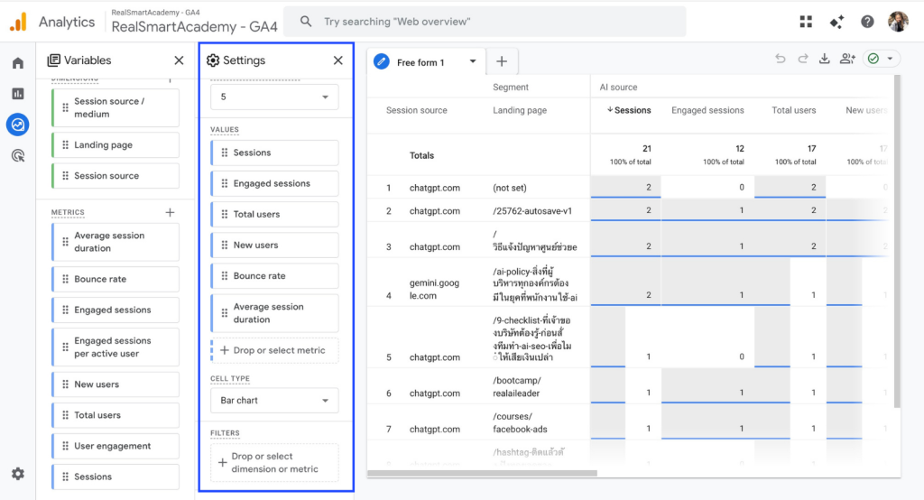
Task: Open the help question mark icon
Action: (867, 22)
